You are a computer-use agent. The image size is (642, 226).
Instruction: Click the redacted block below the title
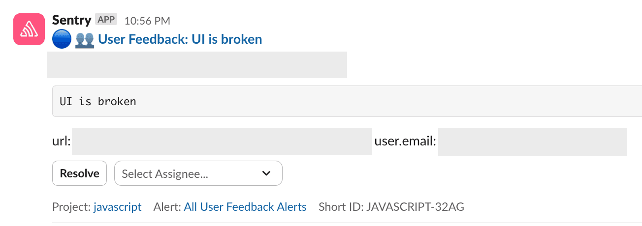point(197,64)
